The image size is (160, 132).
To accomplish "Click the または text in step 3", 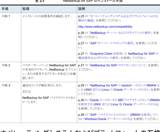I will click(x=26, y=91).
